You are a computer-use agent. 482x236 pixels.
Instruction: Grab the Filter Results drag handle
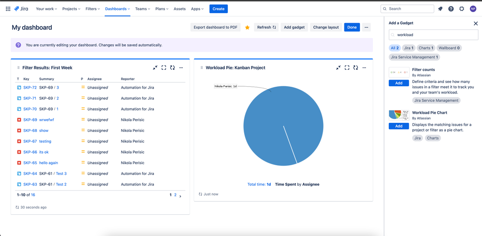(18, 68)
